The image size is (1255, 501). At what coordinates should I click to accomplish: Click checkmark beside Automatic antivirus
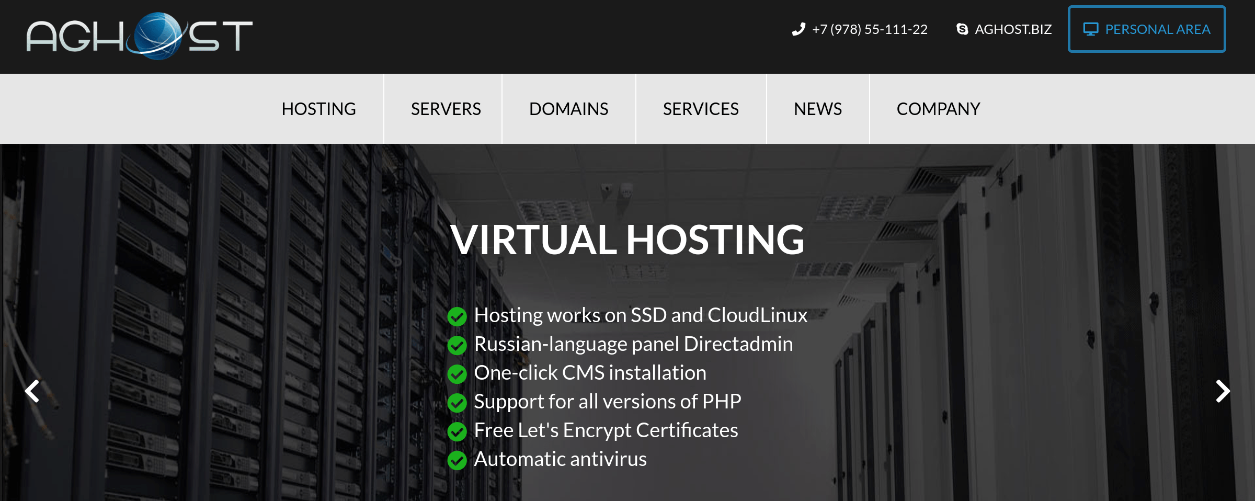(x=457, y=460)
